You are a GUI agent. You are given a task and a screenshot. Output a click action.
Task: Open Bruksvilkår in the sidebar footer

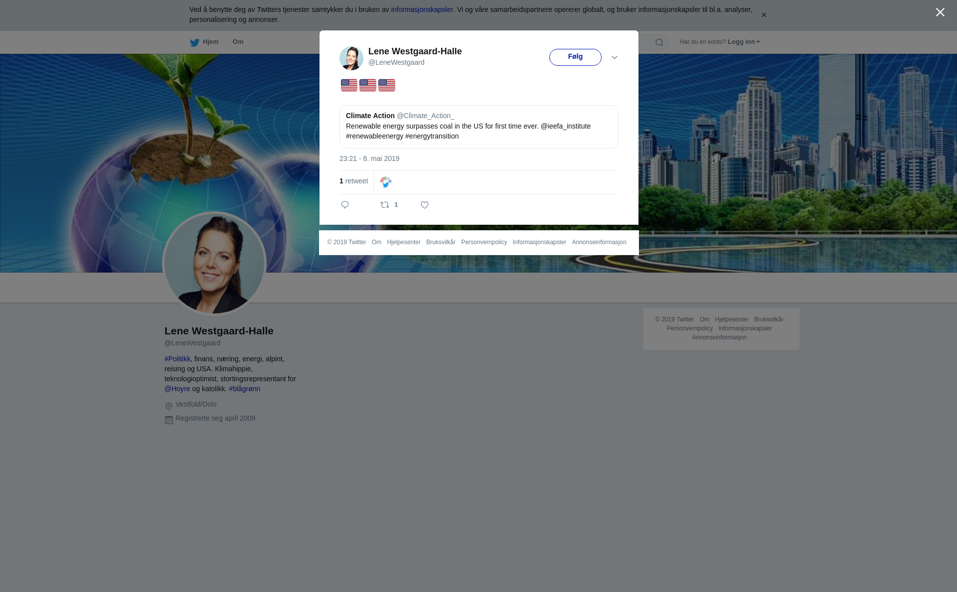tap(769, 319)
